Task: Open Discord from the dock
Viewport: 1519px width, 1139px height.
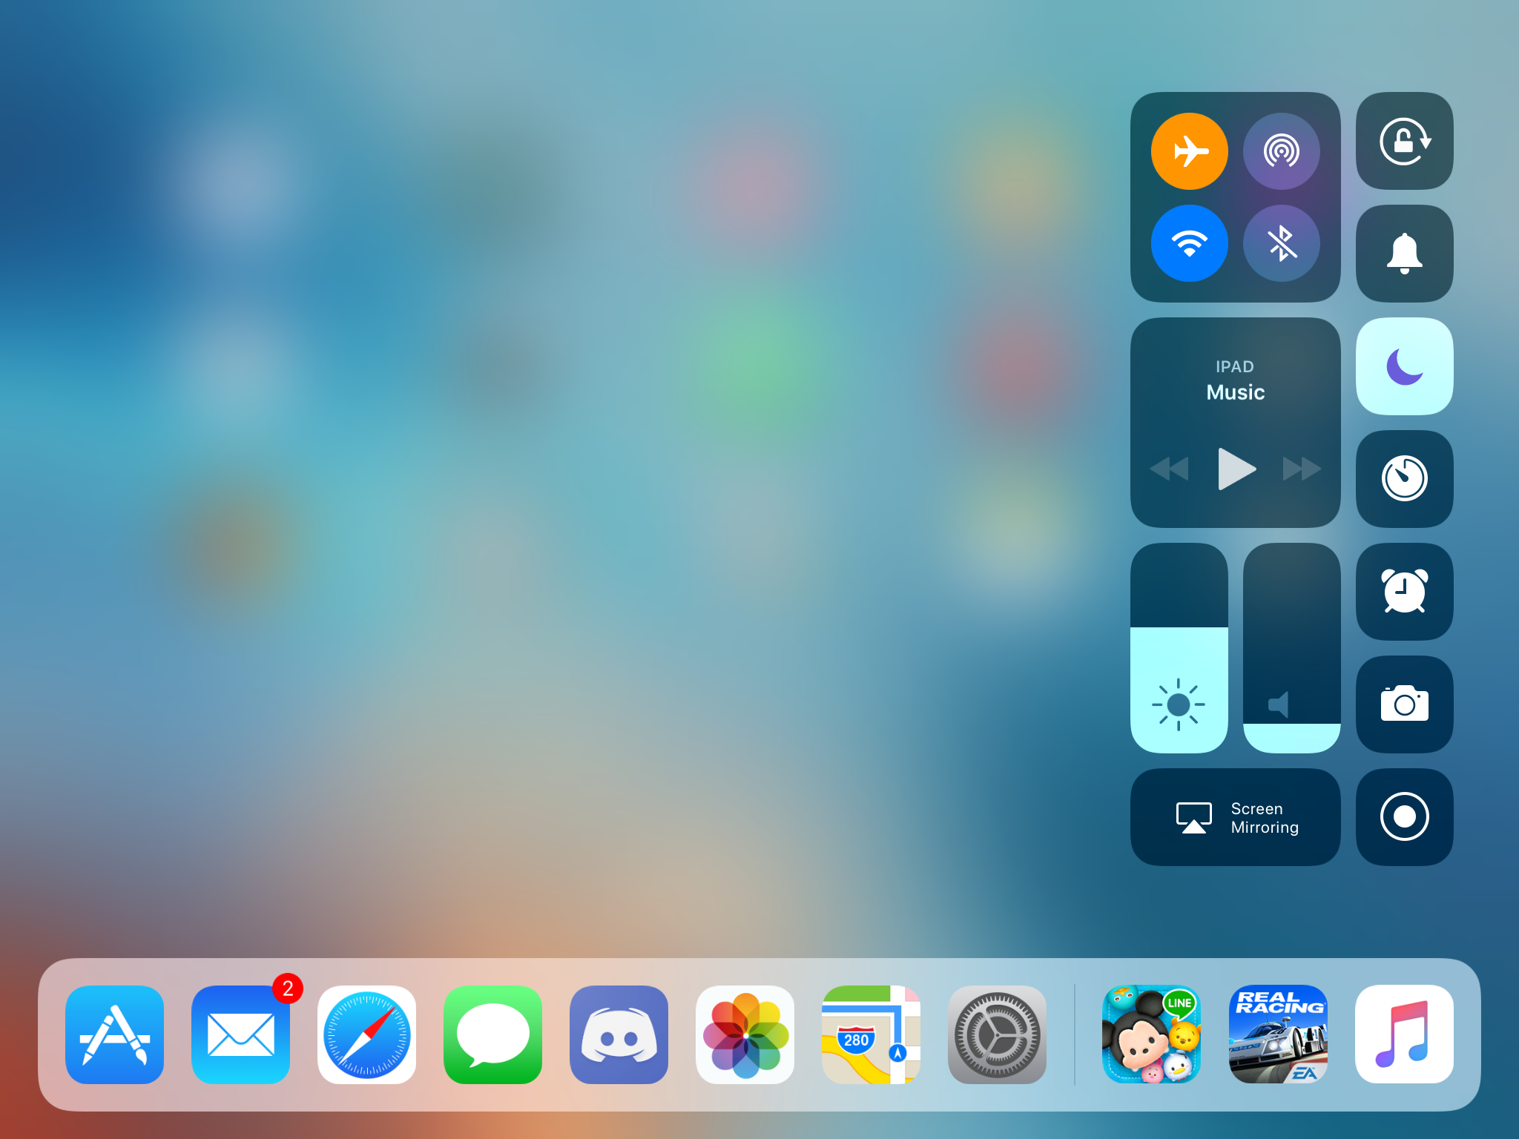Action: click(619, 1034)
